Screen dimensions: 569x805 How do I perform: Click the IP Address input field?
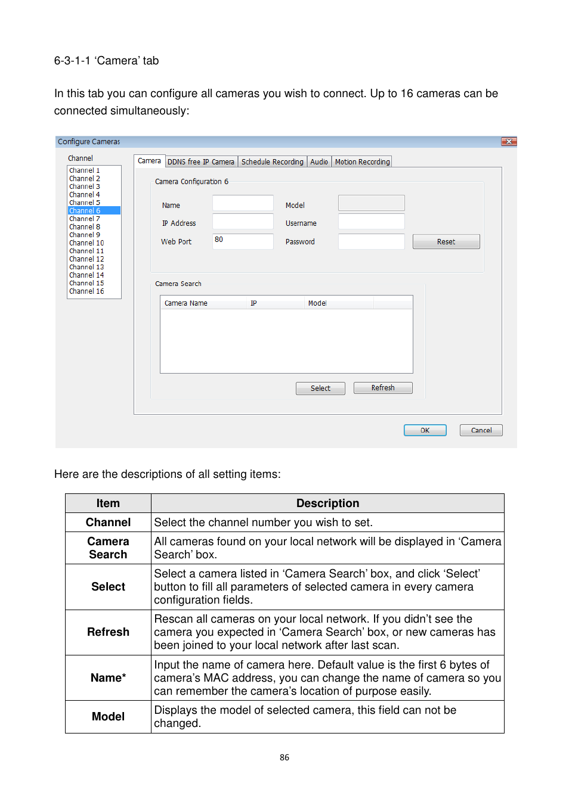(243, 221)
